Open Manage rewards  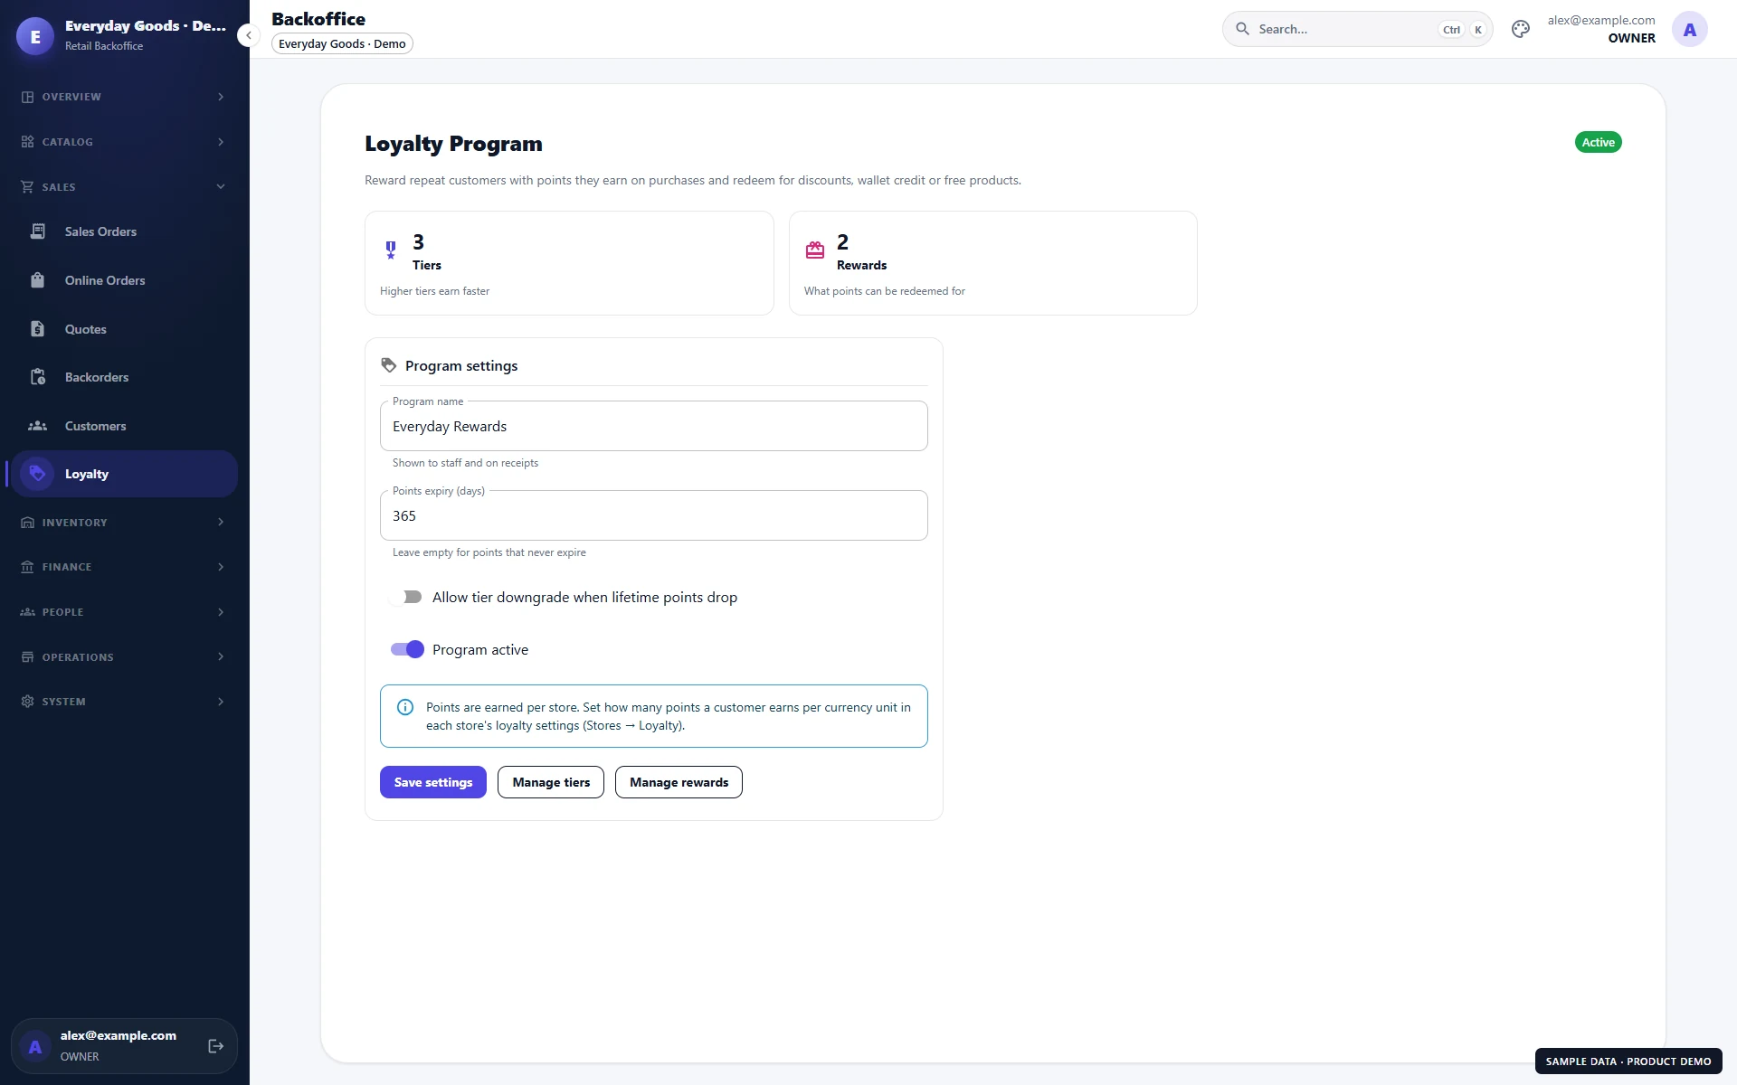tap(679, 782)
